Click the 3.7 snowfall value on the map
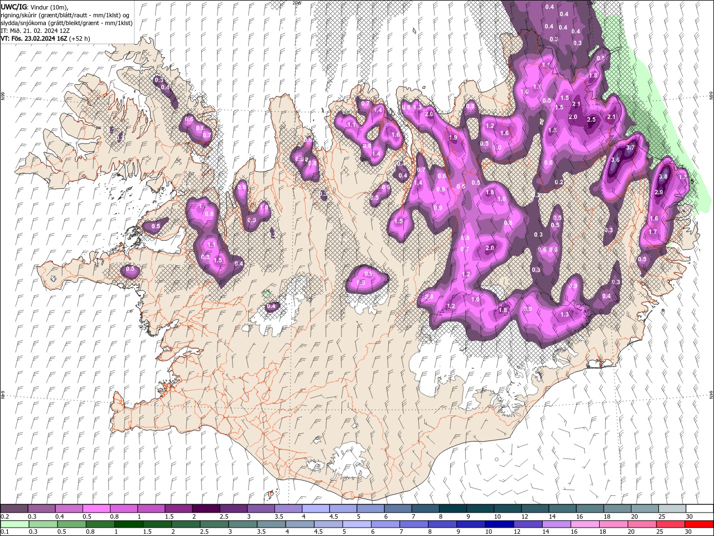The height and width of the screenshot is (536, 714). coord(631,148)
